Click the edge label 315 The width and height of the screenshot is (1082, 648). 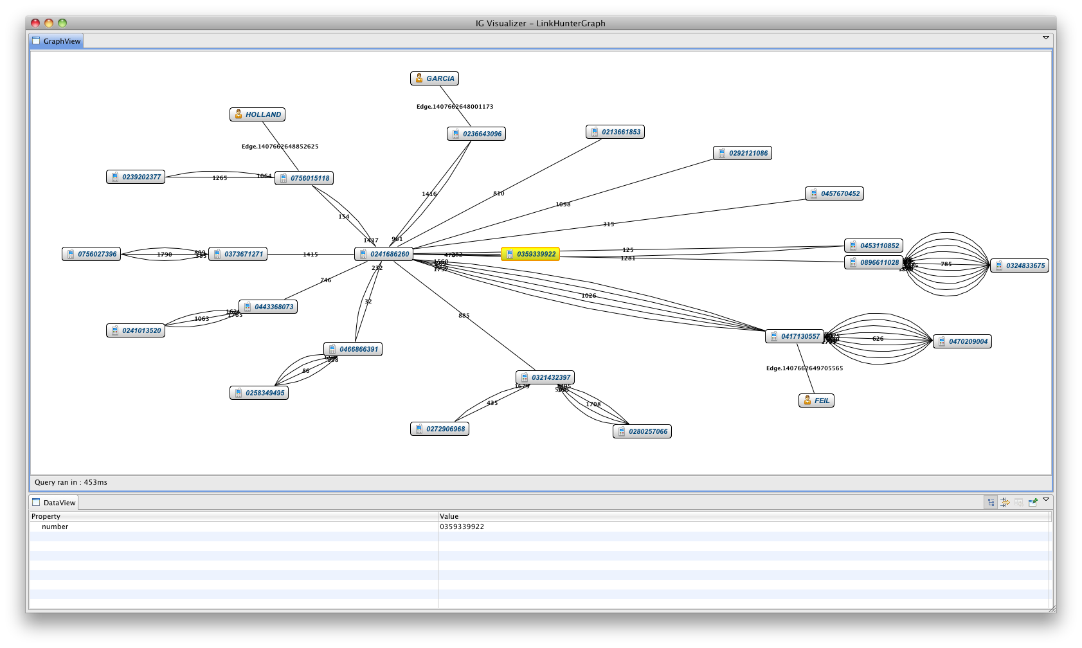coord(609,224)
